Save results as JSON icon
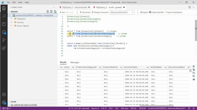 194,73
